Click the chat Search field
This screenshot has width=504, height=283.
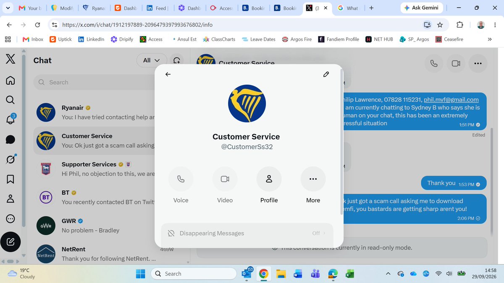pos(94,83)
